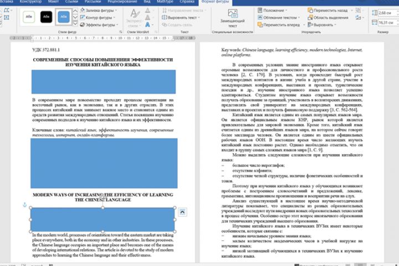
Task: Open Эффекты фигуры effects menu
Action: coord(99,25)
